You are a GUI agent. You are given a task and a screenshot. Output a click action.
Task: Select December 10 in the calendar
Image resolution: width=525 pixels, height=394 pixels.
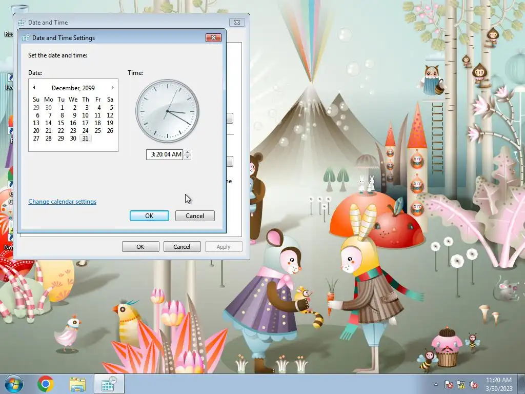86,115
